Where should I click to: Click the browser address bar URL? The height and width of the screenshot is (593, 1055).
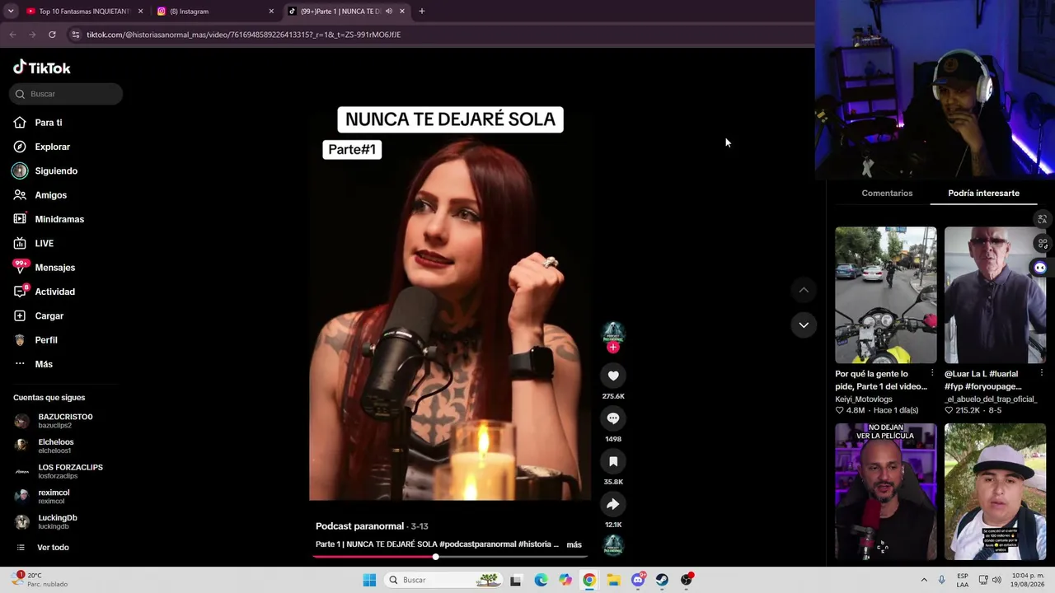(x=243, y=35)
